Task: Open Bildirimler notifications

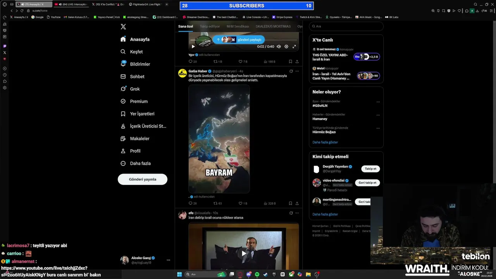Action: point(135,64)
